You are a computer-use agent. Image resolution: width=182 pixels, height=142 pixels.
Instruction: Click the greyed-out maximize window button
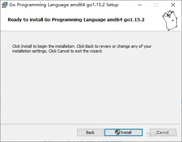tap(156, 5)
